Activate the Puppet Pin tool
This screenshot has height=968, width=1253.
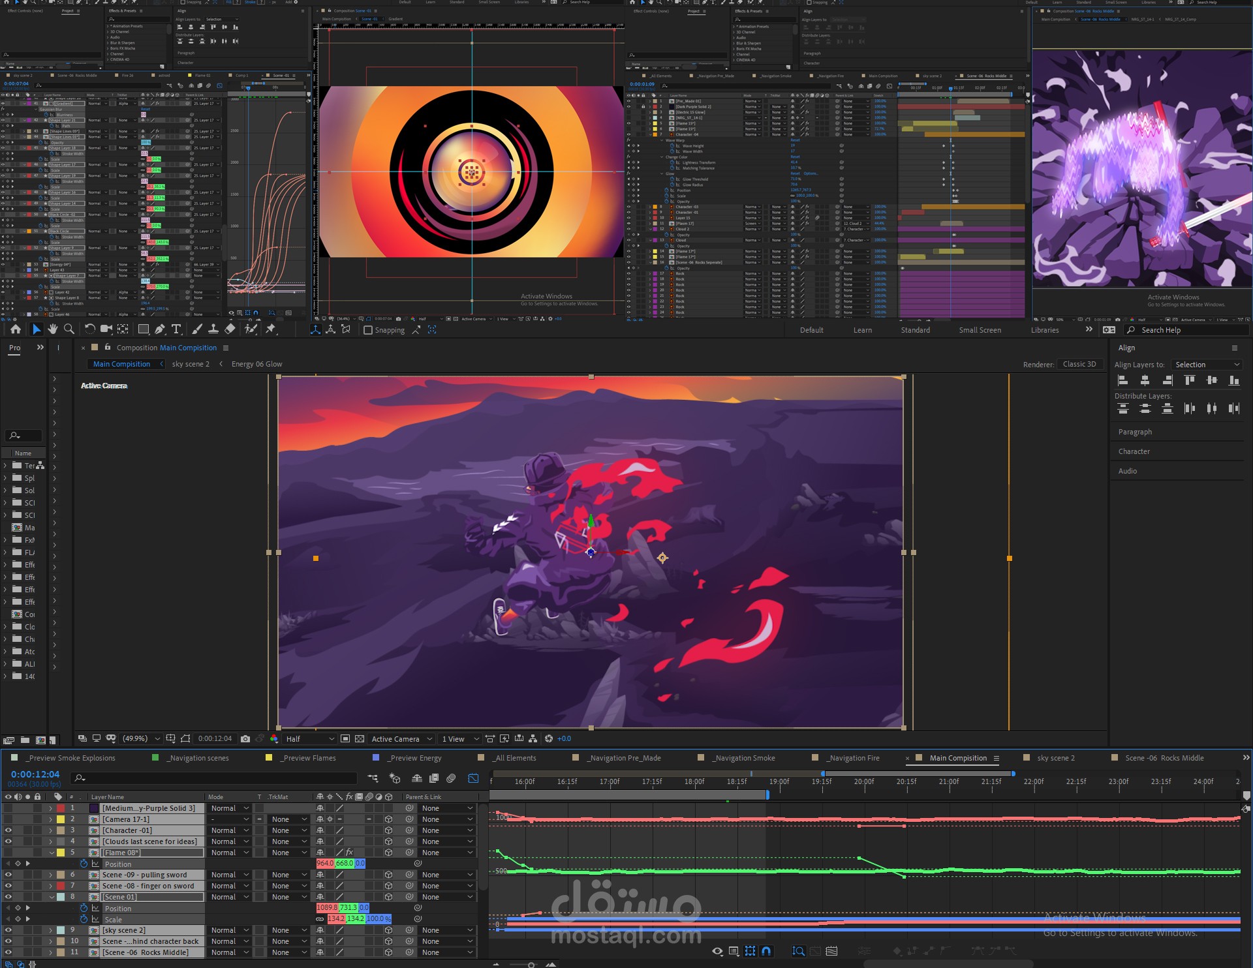tap(270, 329)
